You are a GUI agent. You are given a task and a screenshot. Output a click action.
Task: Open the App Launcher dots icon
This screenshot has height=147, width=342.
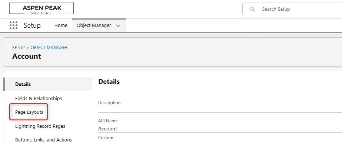coord(13,25)
